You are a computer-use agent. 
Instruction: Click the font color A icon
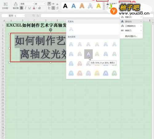point(34,8)
